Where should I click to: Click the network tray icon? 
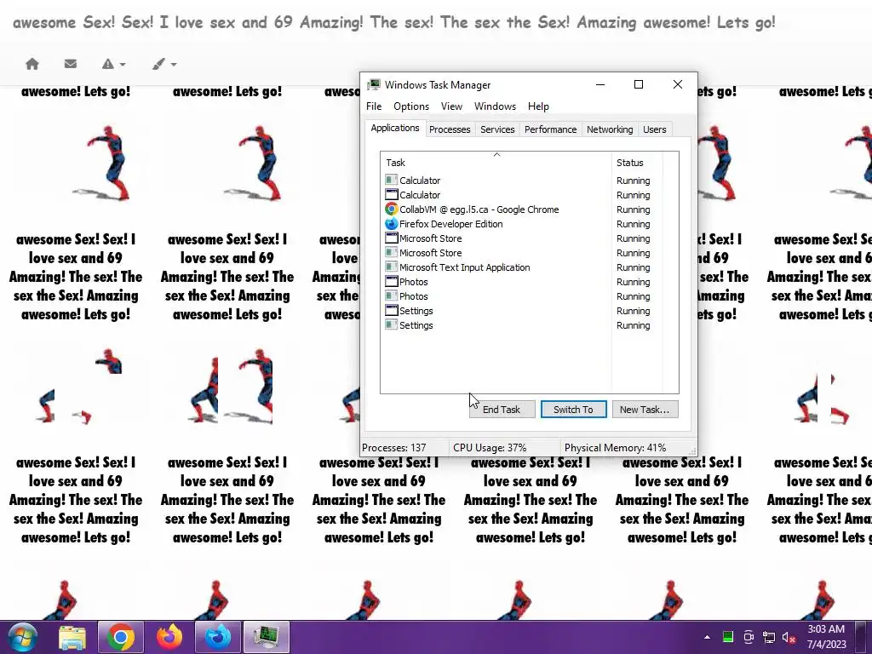769,637
